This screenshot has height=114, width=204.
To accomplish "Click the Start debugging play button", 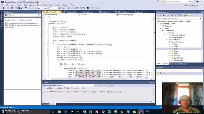I will click(x=62, y=8).
